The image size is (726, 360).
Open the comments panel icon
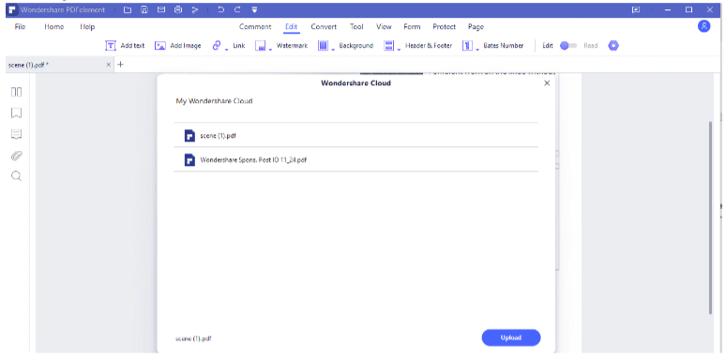tap(16, 134)
